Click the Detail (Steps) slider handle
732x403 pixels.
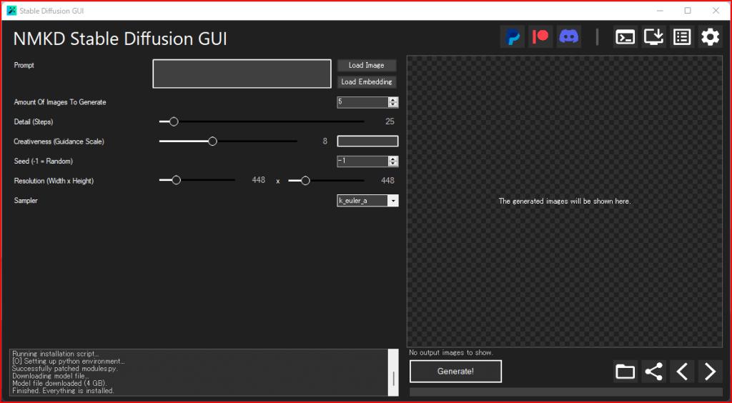coord(174,121)
